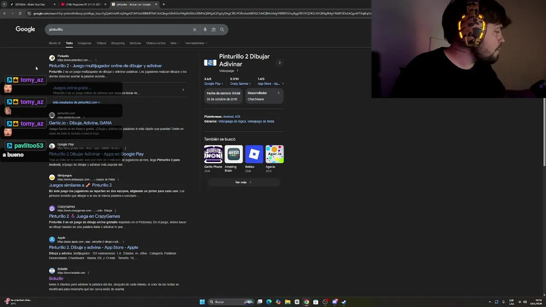Click Más resultados de pinturillo2.com
Screen dimensions: 546x307
pos(76,102)
